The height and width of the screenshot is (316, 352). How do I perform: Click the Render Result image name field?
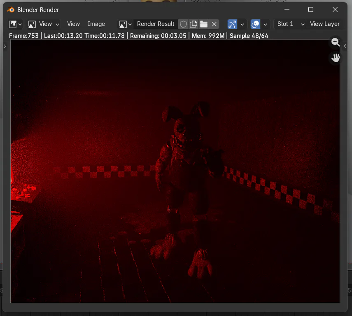pyautogui.click(x=156, y=24)
